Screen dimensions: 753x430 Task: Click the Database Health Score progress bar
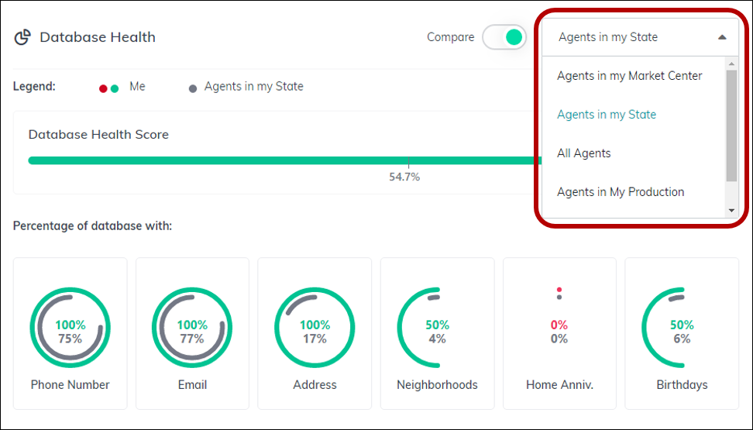click(x=285, y=160)
